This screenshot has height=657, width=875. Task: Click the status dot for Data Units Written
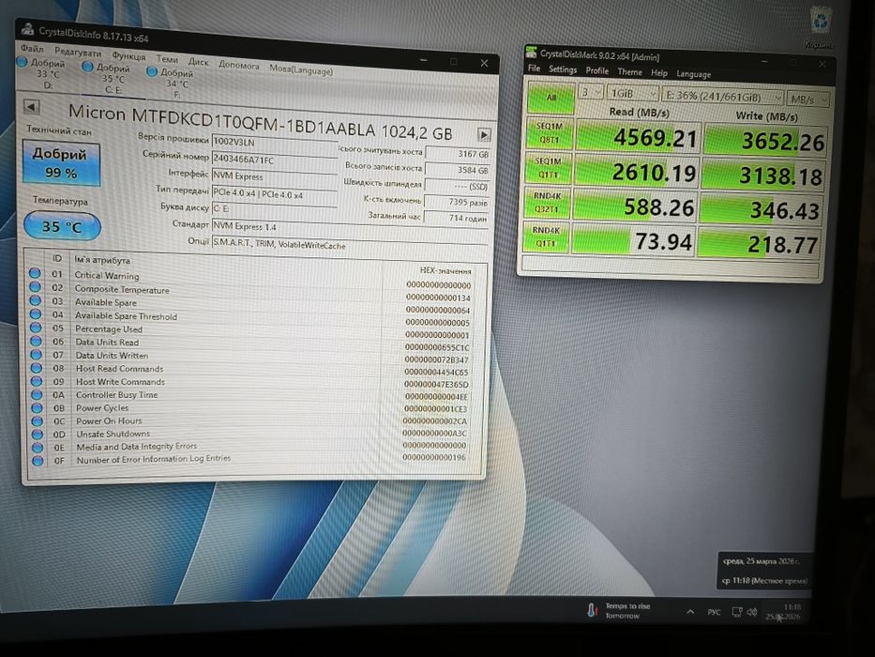(x=37, y=354)
